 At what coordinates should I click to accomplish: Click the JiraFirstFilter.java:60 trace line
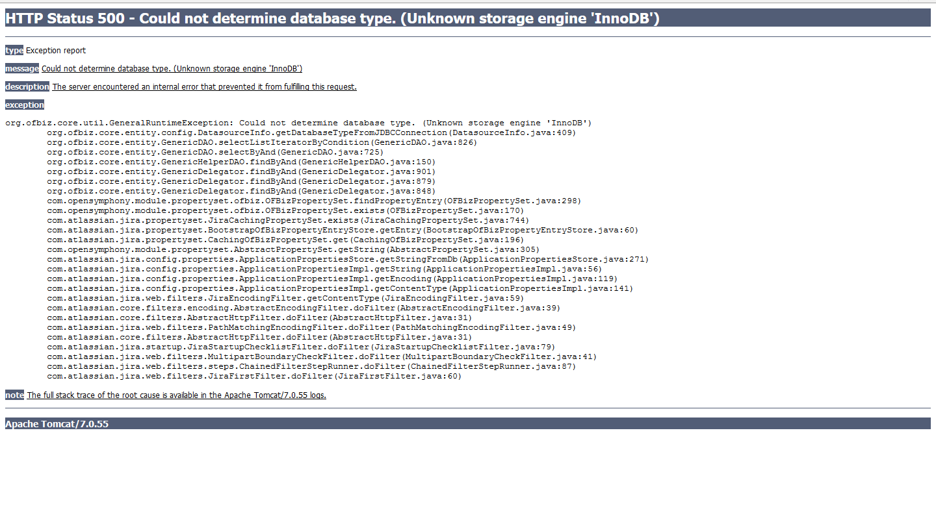point(254,376)
